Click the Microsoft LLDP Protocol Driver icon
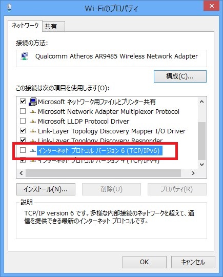 point(33,122)
